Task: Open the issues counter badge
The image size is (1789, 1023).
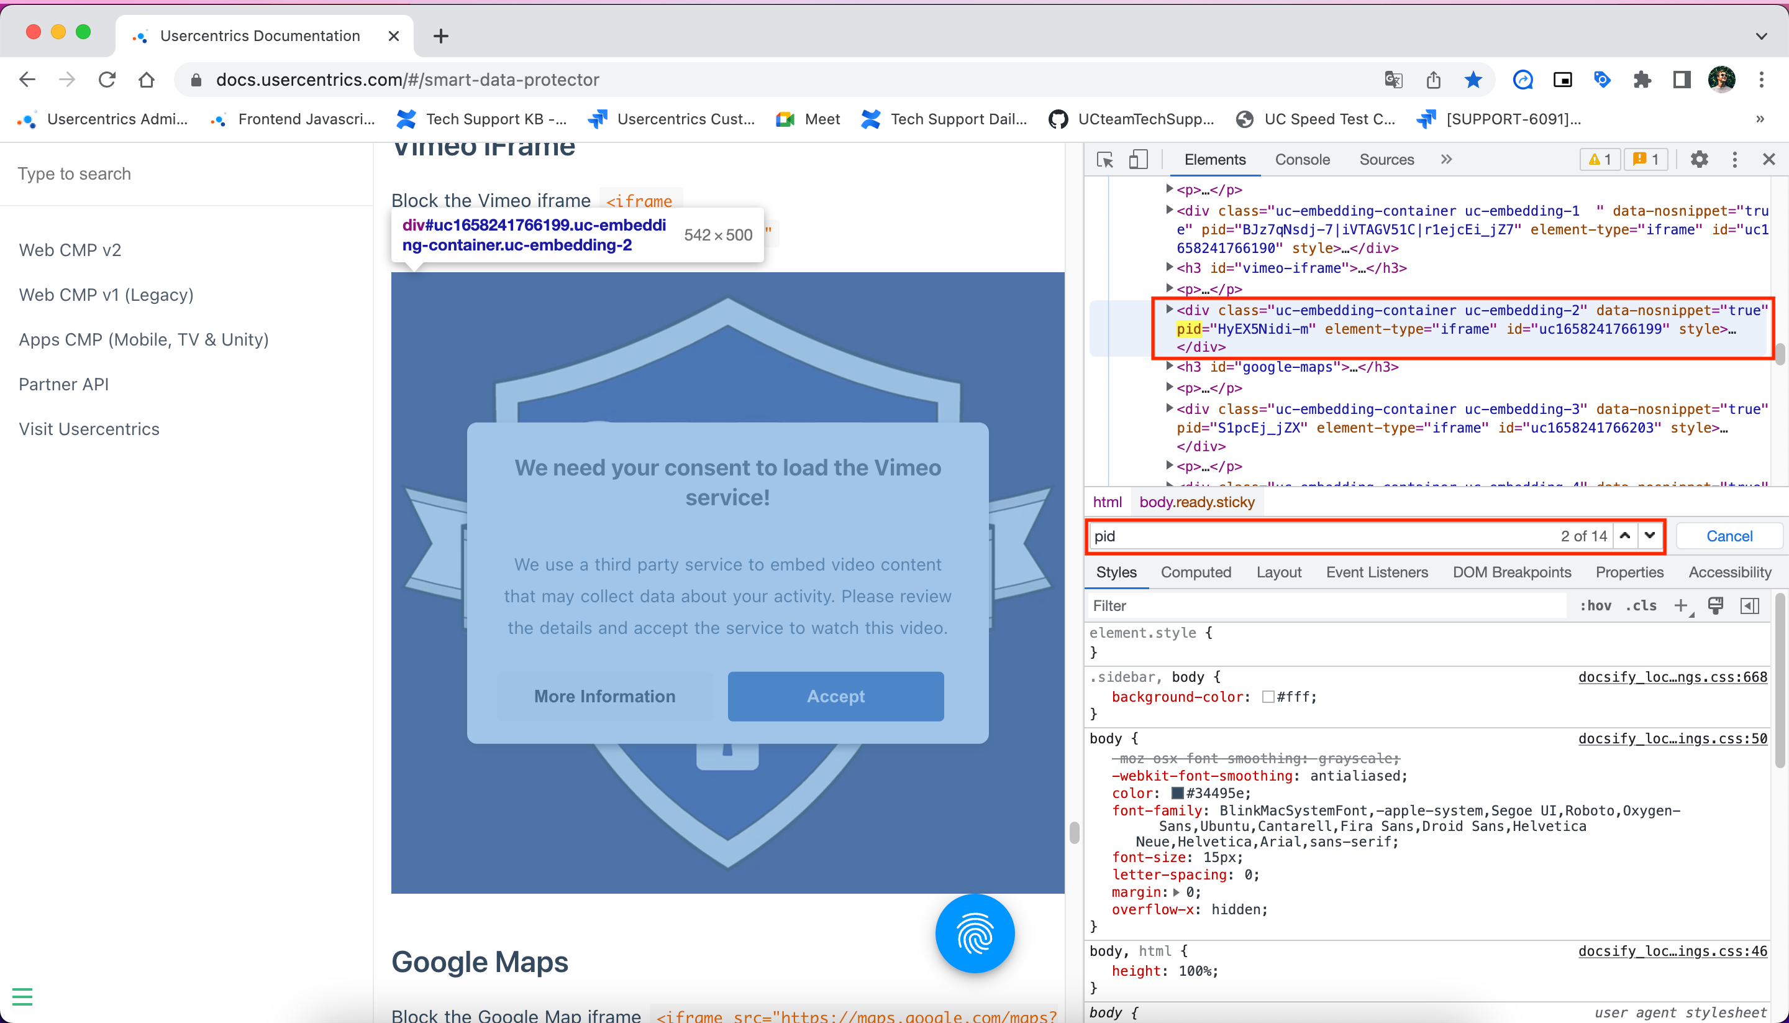Action: [x=1646, y=160]
